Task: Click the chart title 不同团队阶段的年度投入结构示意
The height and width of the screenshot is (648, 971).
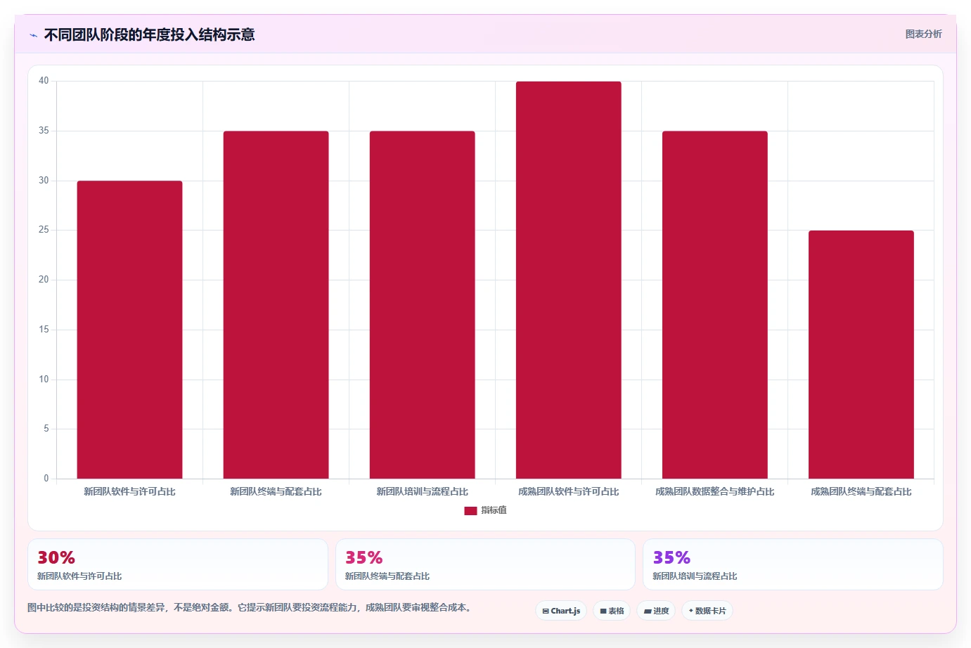Action: coord(149,34)
